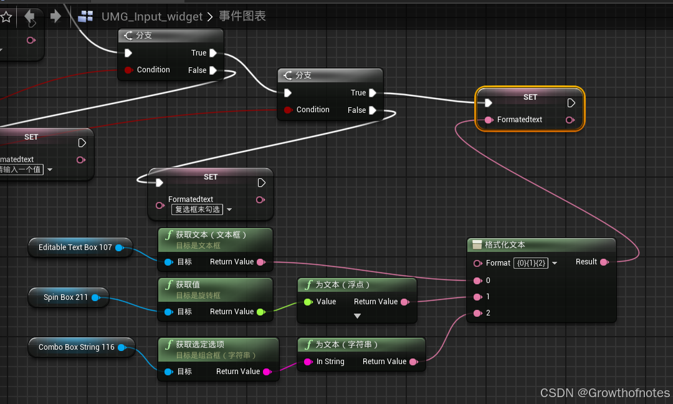Open the 事件图表 breadcrumb
This screenshot has height=404, width=673.
[242, 16]
